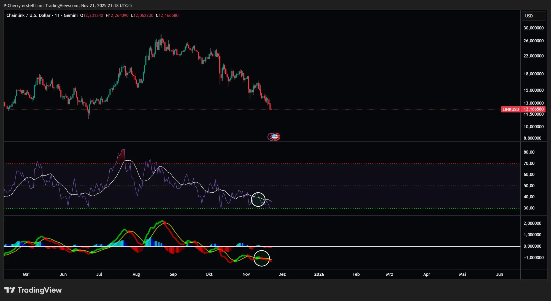Click the Dez label on time axis
This screenshot has width=551, height=301.
point(282,274)
